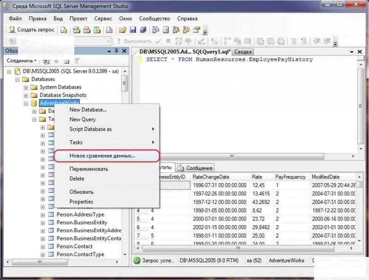Click the Save floppy disk icon

point(133,30)
